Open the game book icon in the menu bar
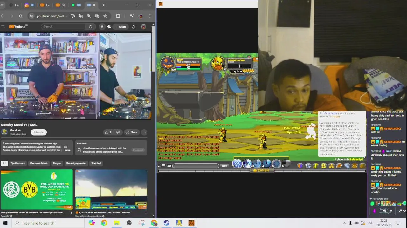This screenshot has height=228, width=407. (x=339, y=166)
